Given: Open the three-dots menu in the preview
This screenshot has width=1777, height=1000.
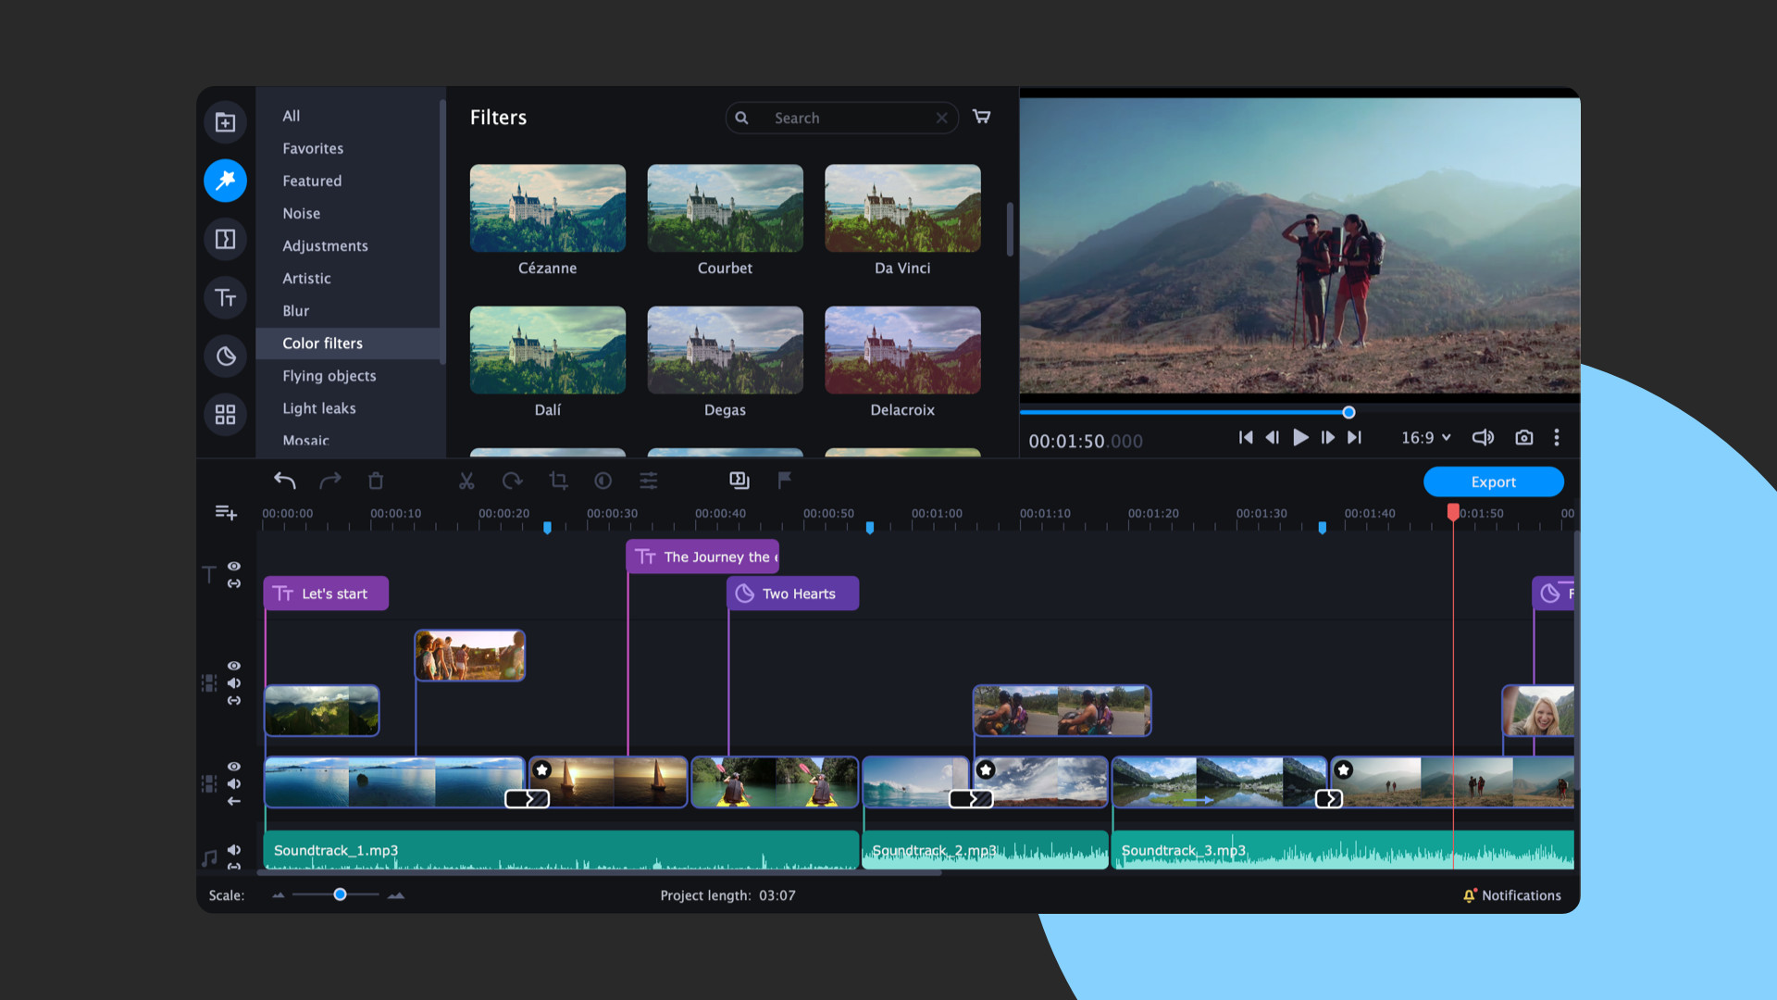Looking at the screenshot, I should click(x=1557, y=437).
